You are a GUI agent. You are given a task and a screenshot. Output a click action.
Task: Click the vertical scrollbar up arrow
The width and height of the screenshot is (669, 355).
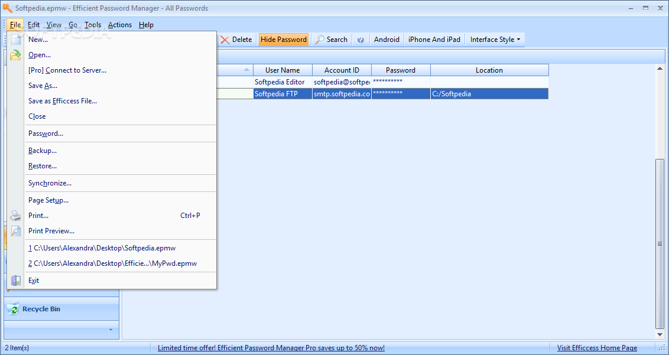click(x=660, y=69)
